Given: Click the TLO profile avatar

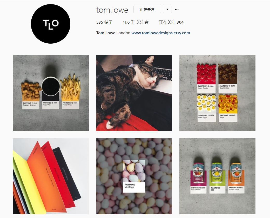Looking at the screenshot, I should (51, 24).
